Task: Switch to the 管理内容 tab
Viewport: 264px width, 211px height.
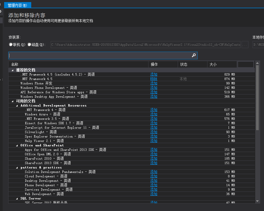Action: pos(17,5)
